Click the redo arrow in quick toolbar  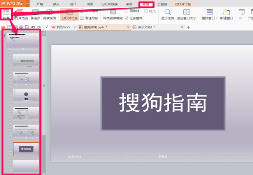pos(39,27)
